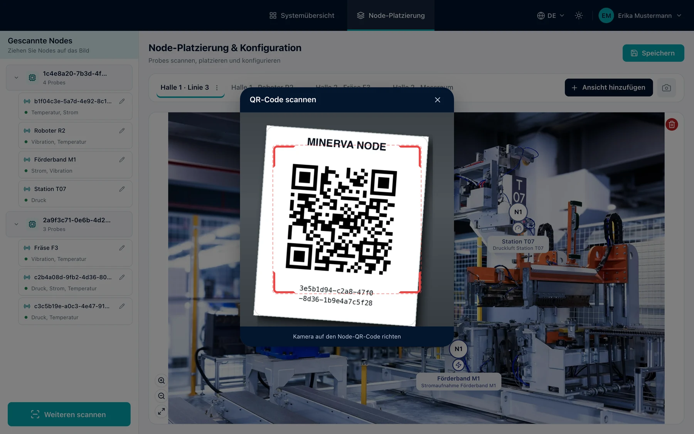Select the Fräse F3 probe row
The image size is (694, 434).
75,253
